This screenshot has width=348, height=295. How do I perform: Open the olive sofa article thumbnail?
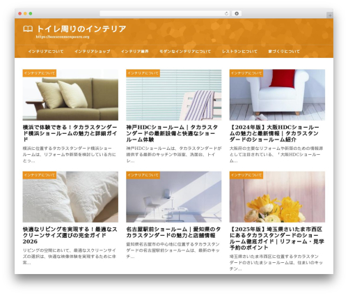click(x=70, y=95)
